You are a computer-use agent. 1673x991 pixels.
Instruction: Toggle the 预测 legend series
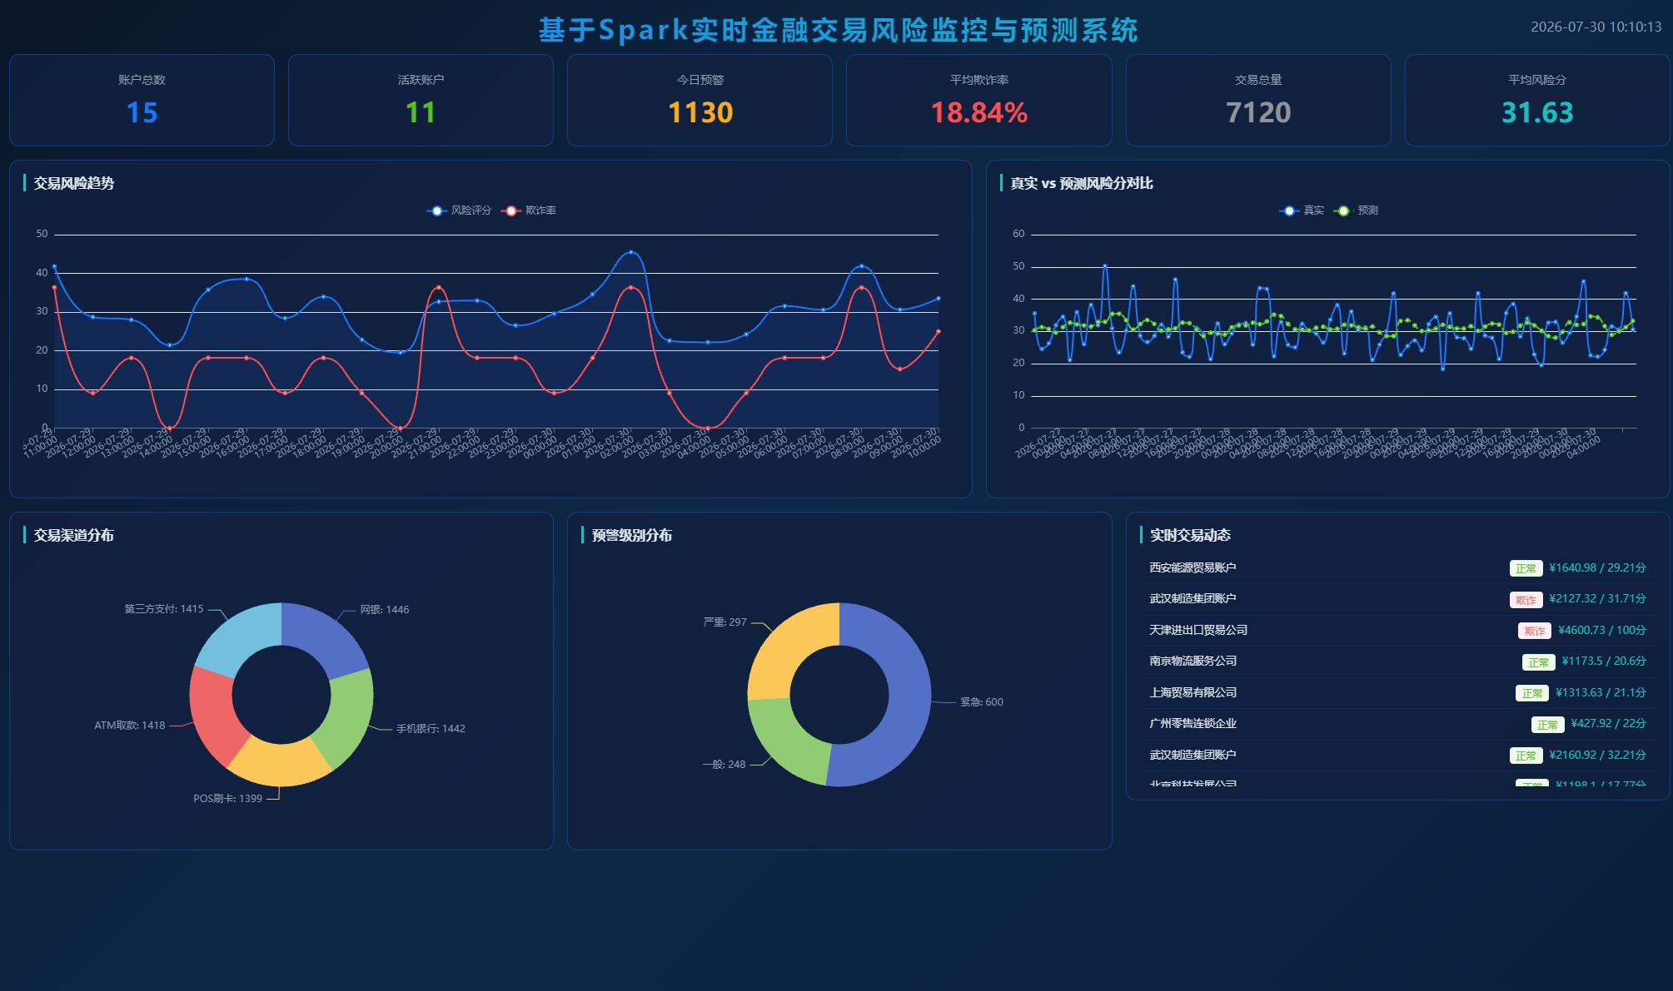click(1356, 211)
